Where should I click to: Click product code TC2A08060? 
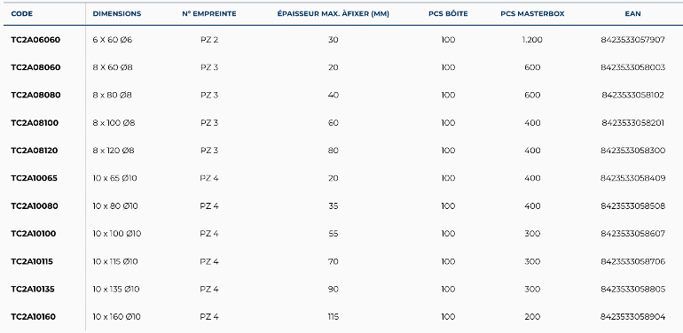tap(35, 67)
